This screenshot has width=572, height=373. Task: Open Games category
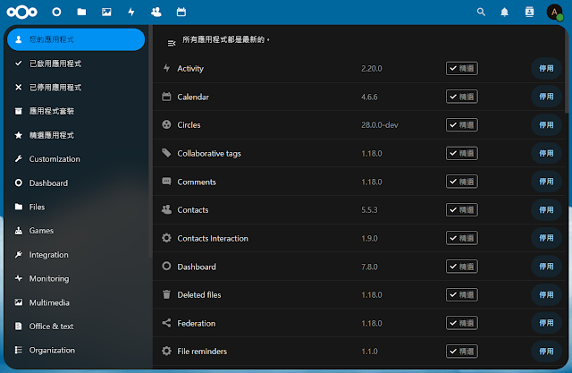76,231
